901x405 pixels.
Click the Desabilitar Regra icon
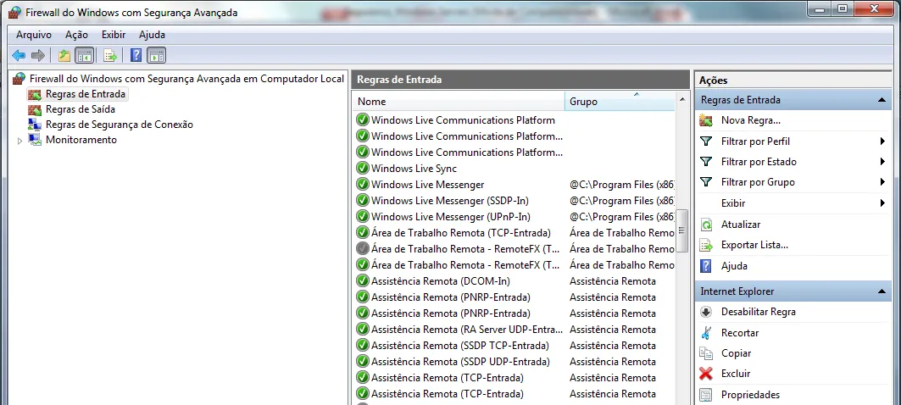(x=706, y=312)
